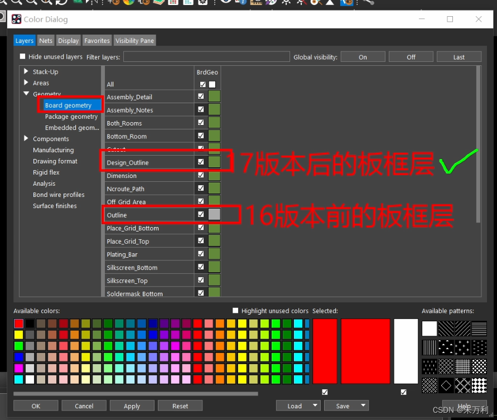Click the Filter layers input field
Image resolution: width=497 pixels, height=420 pixels.
[206, 56]
